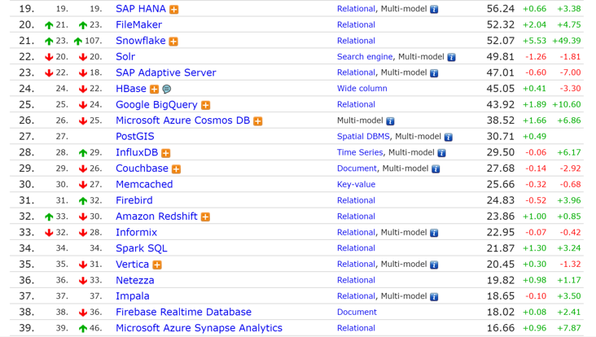The image size is (596, 337).
Task: Click the score change value -7.00
Action: (570, 72)
